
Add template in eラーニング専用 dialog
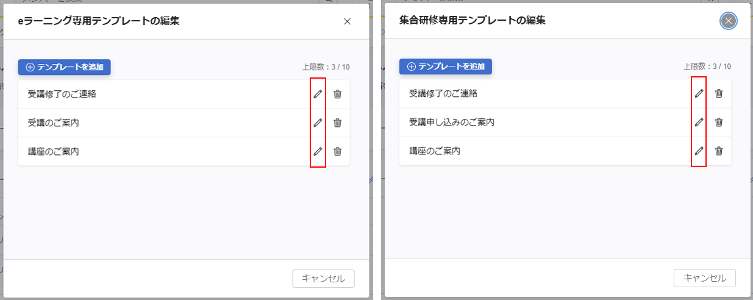click(65, 67)
